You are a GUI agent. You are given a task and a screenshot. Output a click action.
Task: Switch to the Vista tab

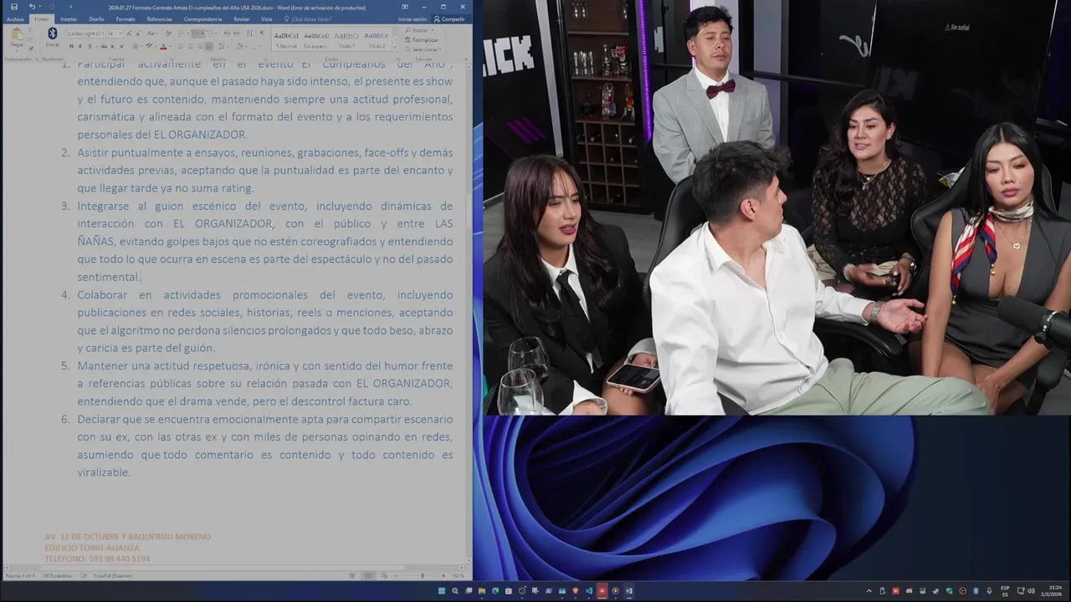(x=266, y=19)
